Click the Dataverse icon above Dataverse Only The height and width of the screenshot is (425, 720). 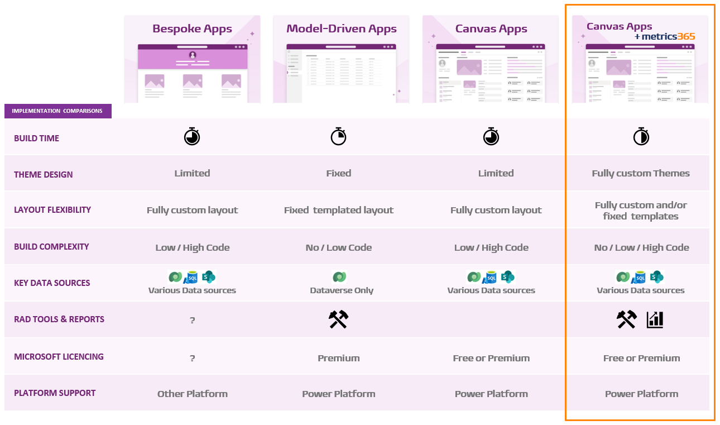point(339,277)
